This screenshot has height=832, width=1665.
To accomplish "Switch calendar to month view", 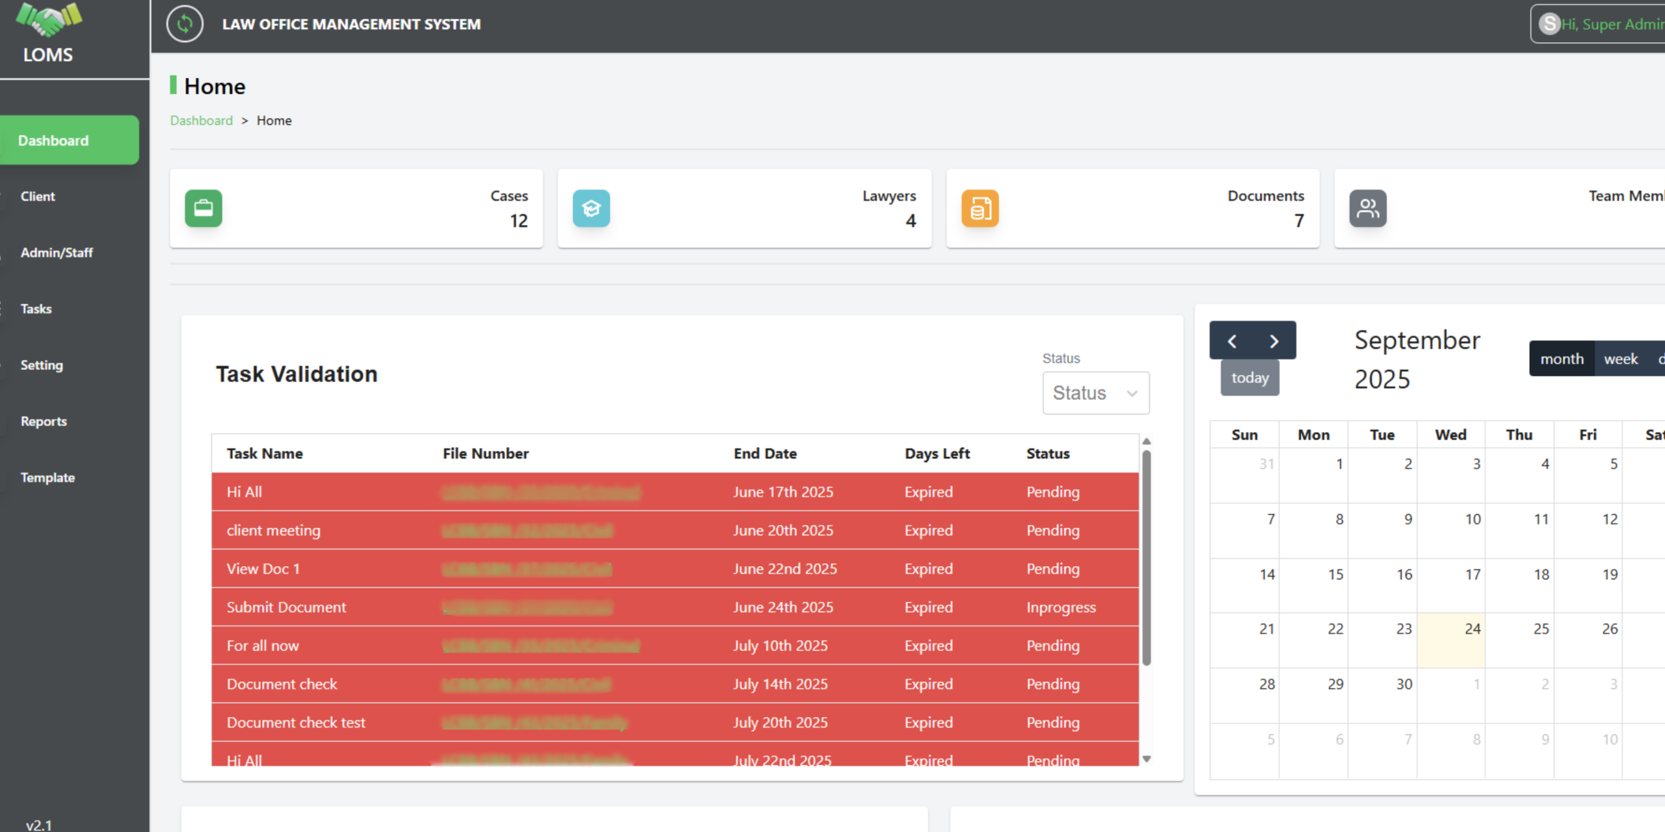I will (x=1561, y=359).
